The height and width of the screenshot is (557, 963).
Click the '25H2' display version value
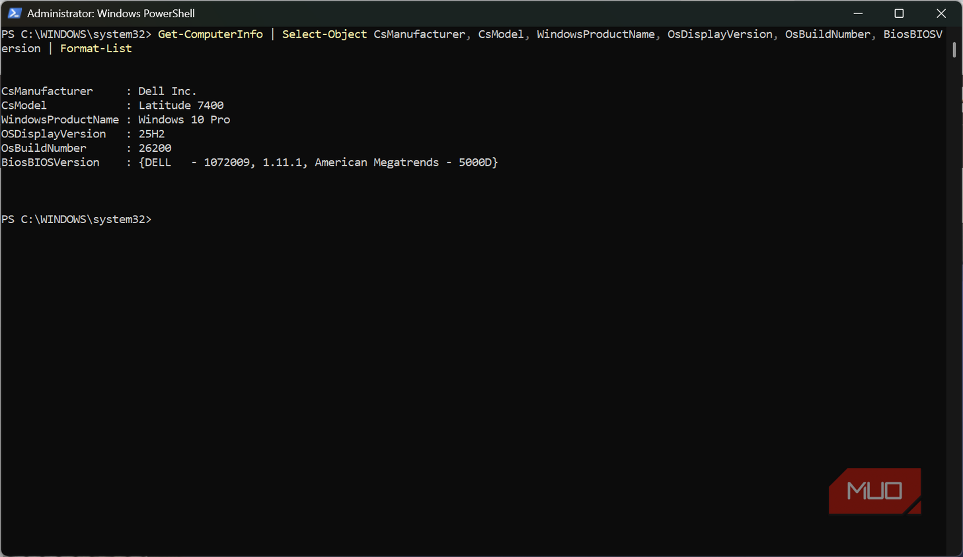click(x=151, y=134)
